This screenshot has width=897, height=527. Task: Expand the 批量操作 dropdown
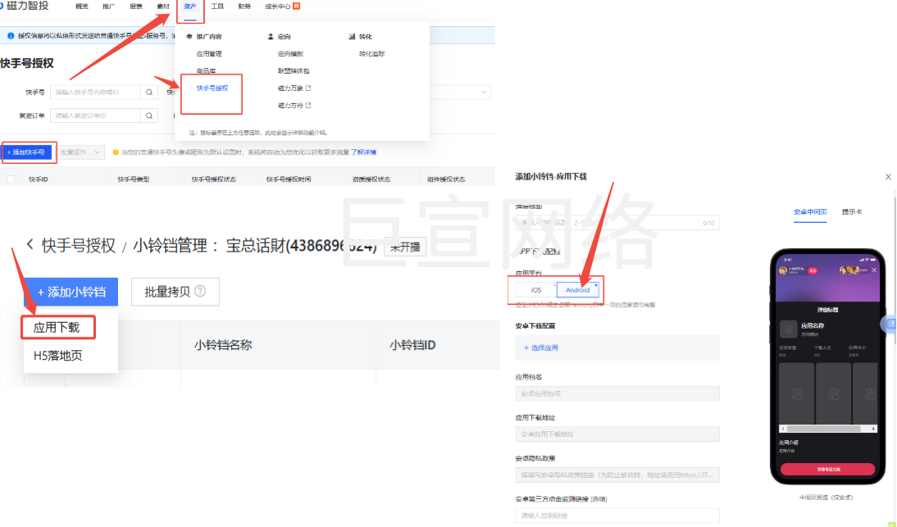click(81, 152)
